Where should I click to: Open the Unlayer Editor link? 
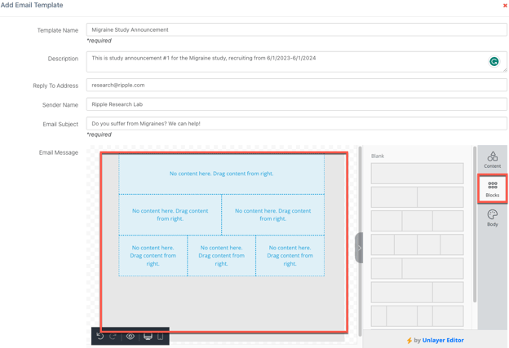pos(443,340)
